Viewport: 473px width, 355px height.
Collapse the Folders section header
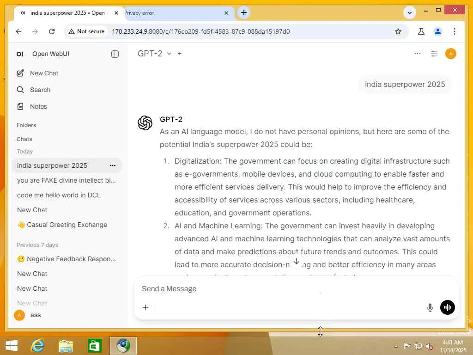tap(26, 125)
